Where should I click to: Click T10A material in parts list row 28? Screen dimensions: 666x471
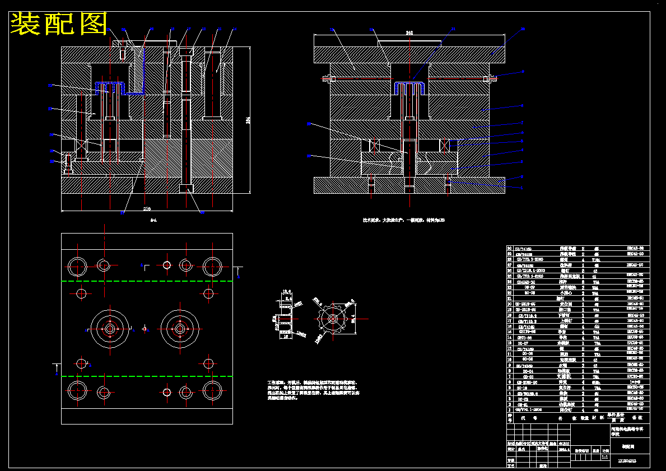coord(595,259)
